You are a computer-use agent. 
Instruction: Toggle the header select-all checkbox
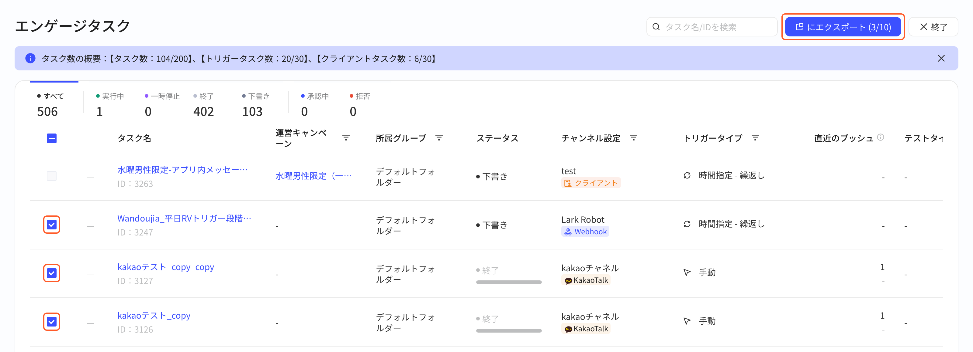(52, 138)
